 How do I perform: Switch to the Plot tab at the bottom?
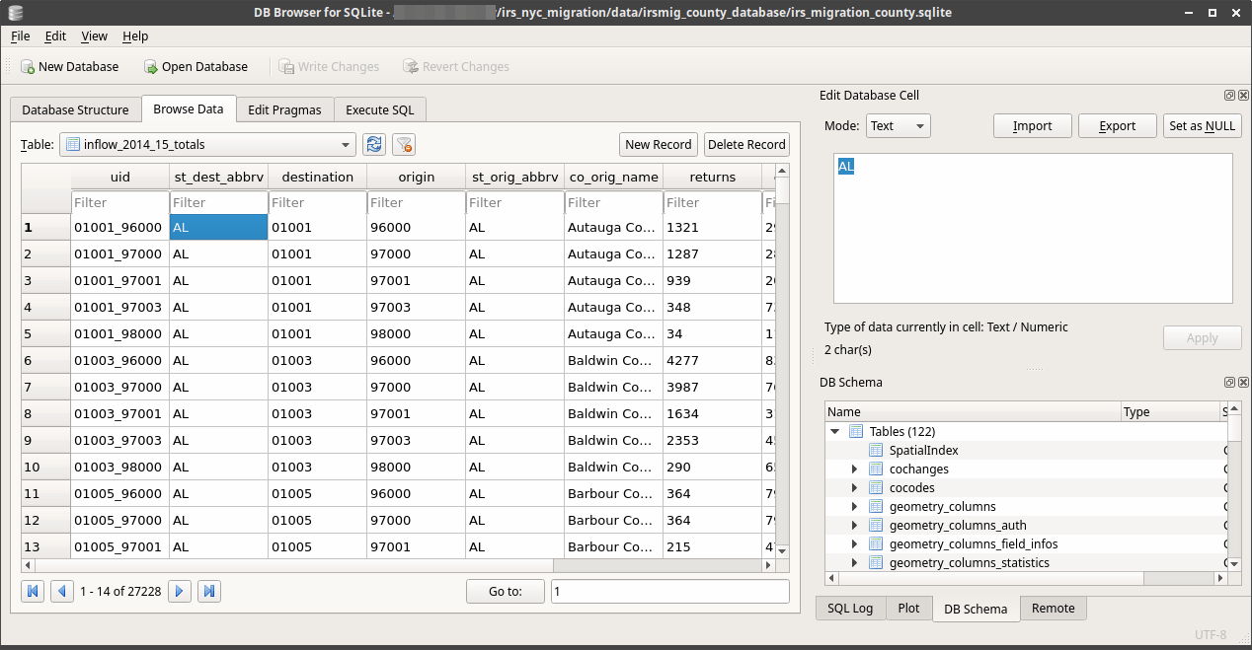(x=908, y=608)
